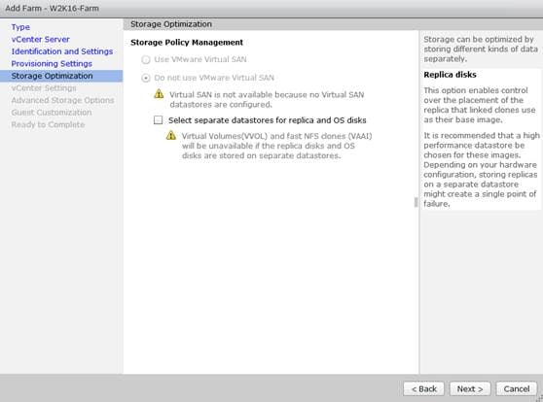The image size is (543, 402).
Task: Click the help panel splitter handle
Action: (416, 202)
